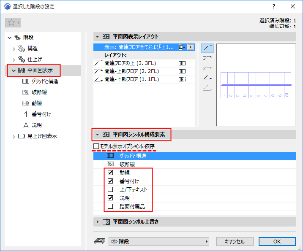Select 仕上げ in the settings tree

[x=35, y=59]
